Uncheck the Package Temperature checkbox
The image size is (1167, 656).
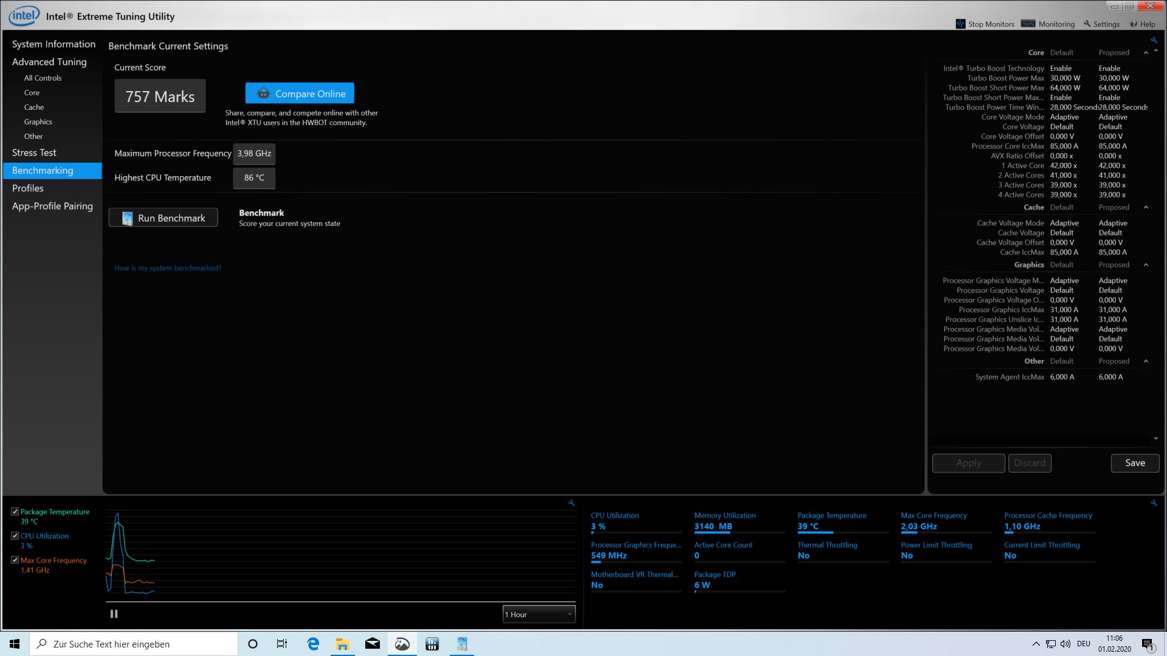(x=15, y=512)
